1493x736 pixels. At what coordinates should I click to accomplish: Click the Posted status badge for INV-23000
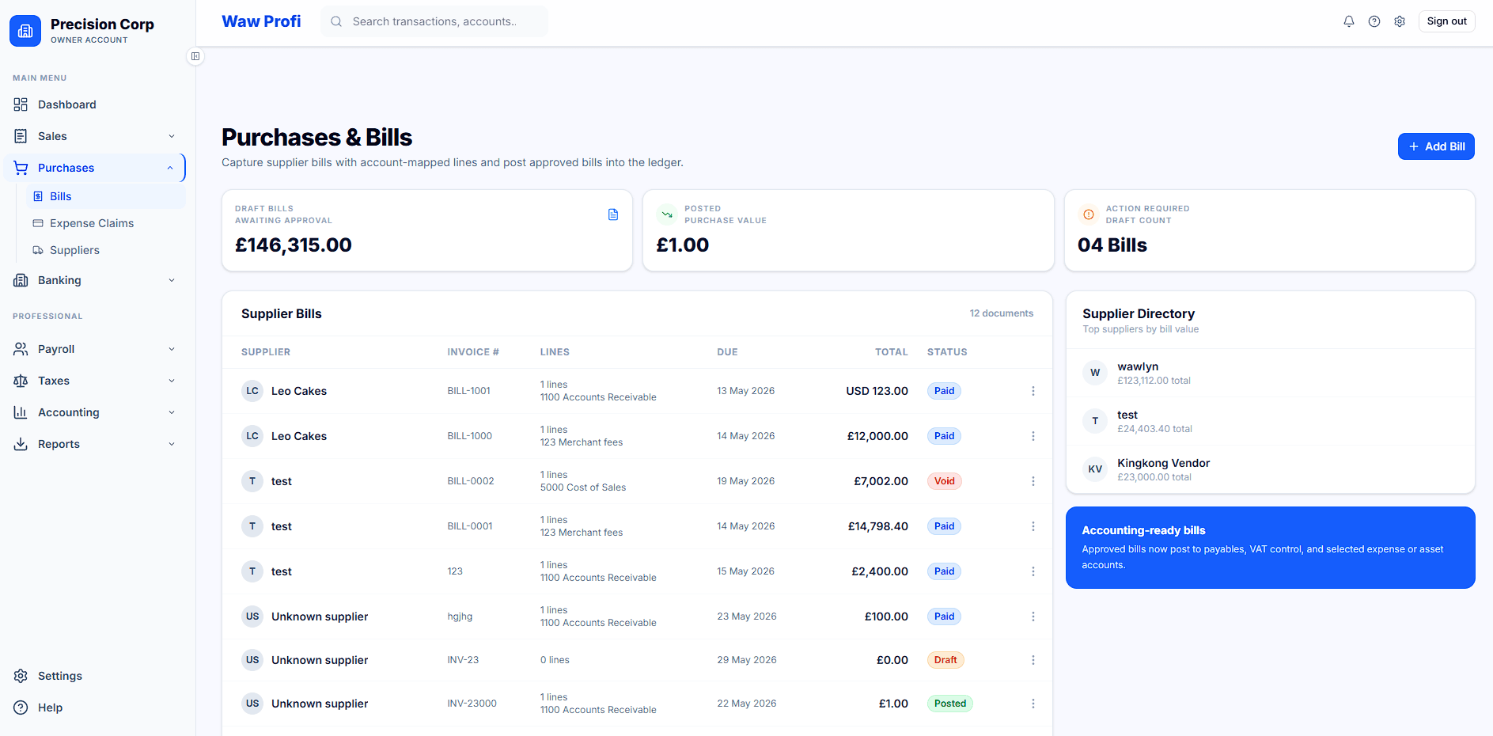coord(950,704)
